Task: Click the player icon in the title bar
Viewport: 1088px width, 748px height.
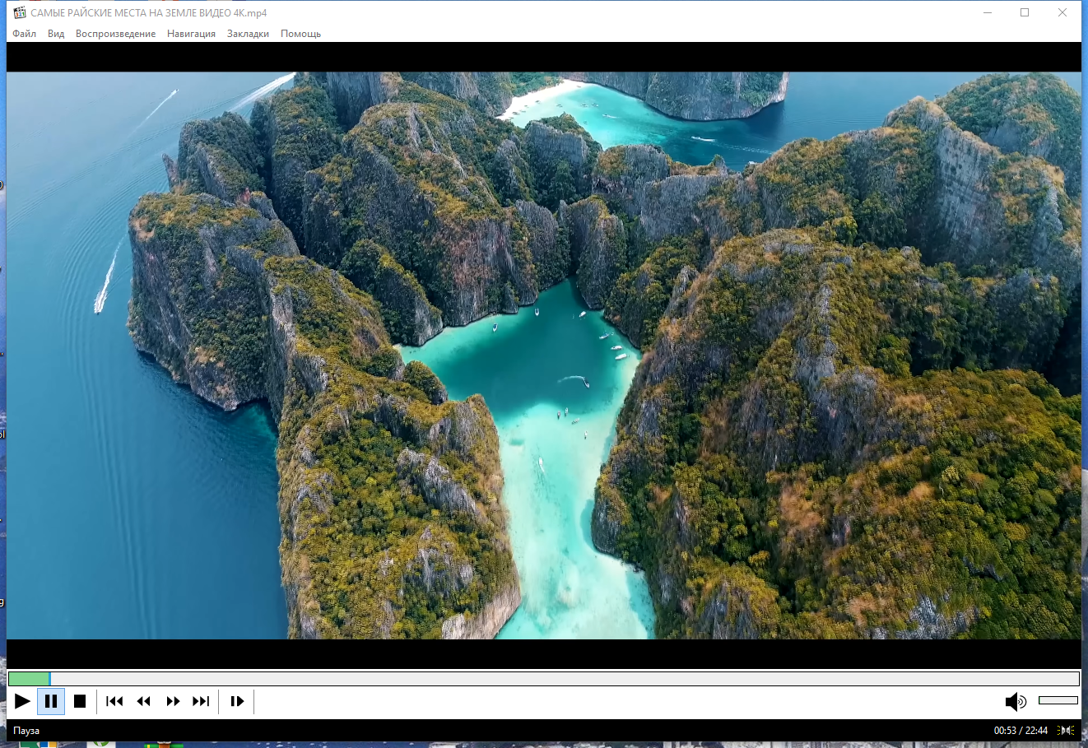Action: click(20, 12)
